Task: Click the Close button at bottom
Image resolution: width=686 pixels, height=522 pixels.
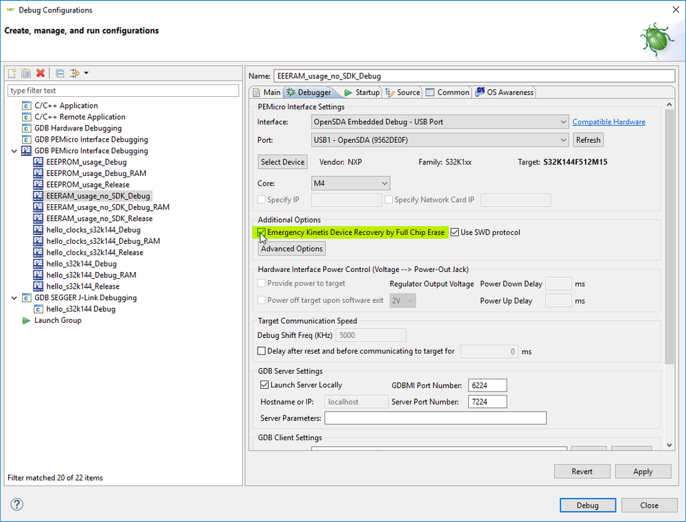Action: [649, 505]
